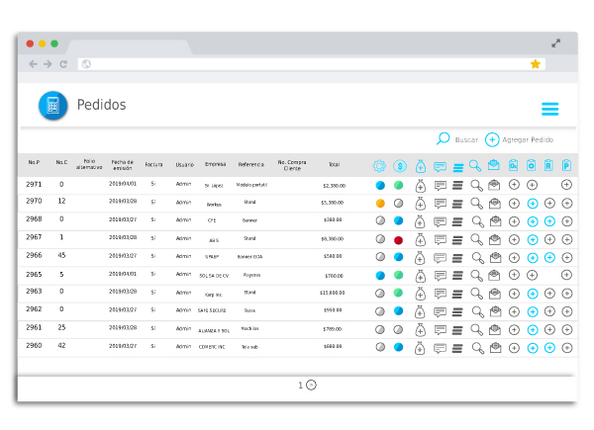The image size is (594, 430).
Task: Click the Total column header
Action: [x=334, y=164]
